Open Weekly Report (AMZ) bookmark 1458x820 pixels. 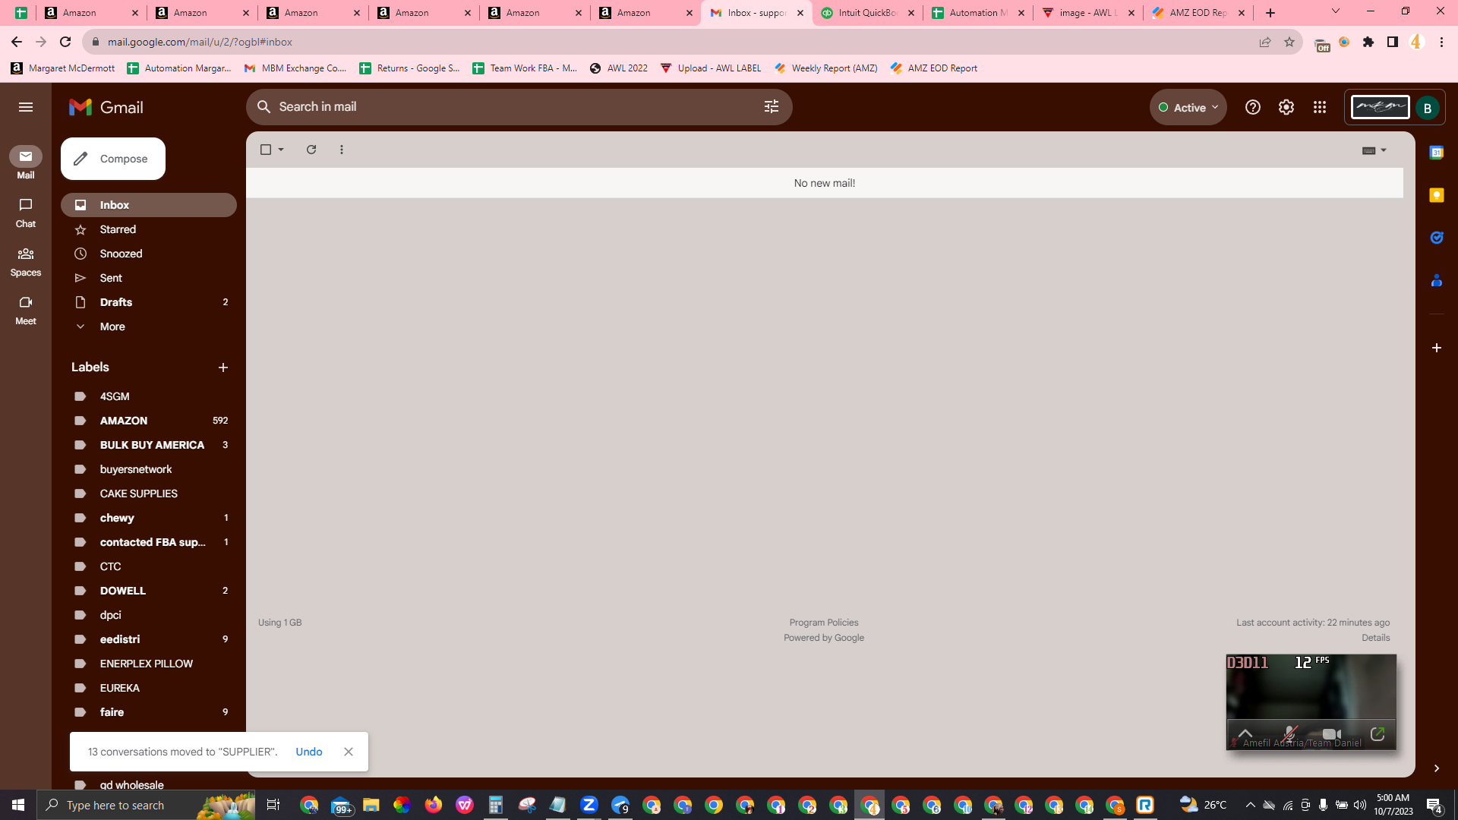click(825, 68)
